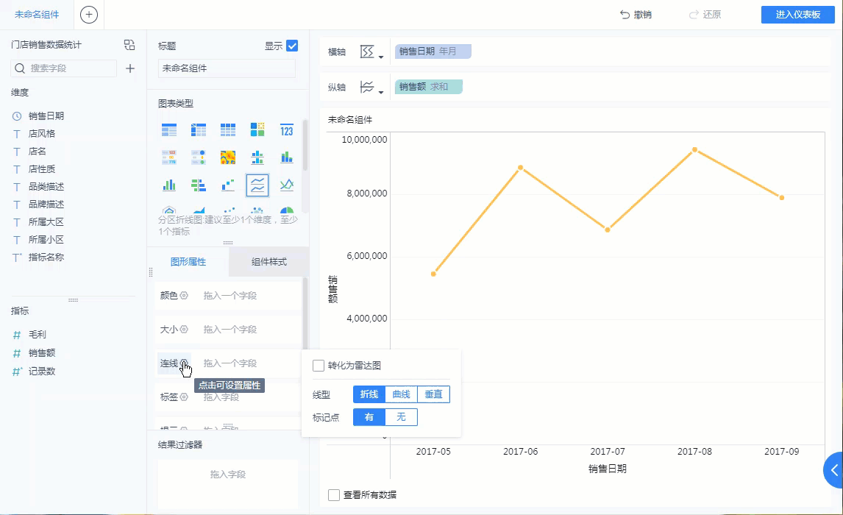Select the grouped table chart type
This screenshot has height=515, width=843.
[x=168, y=129]
